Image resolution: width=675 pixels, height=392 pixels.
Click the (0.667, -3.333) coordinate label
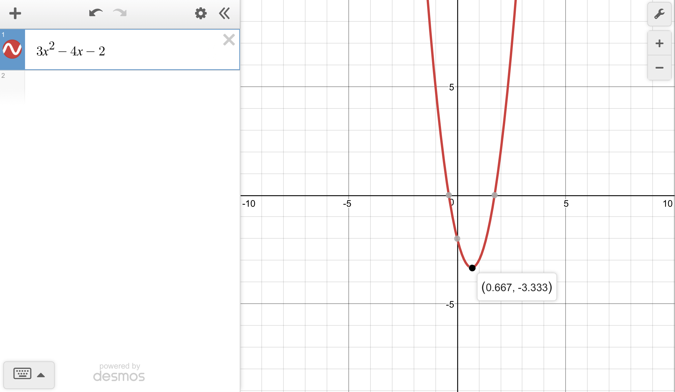click(x=516, y=287)
